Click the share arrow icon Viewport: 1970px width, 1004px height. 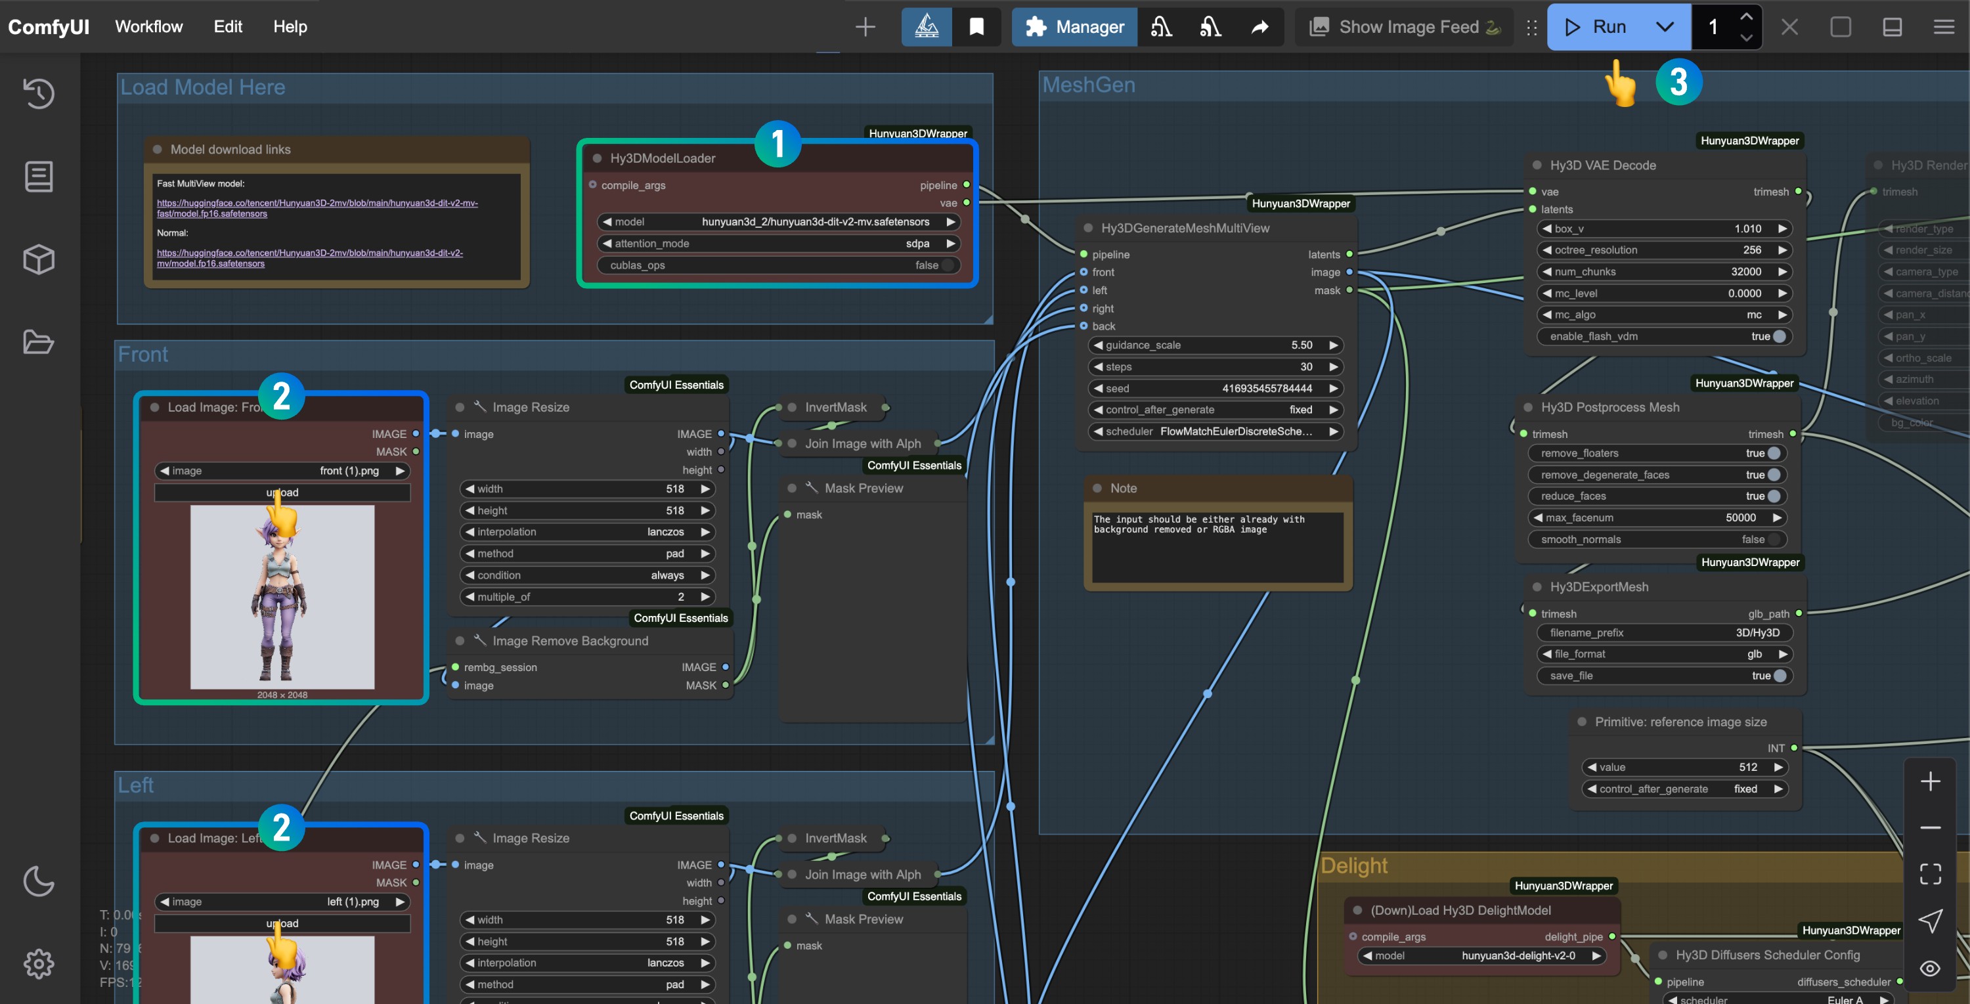coord(1259,27)
